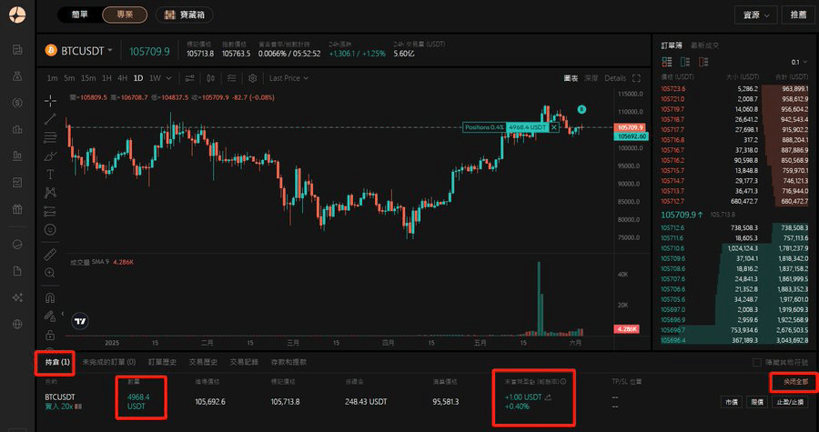819x432 pixels.
Task: Select the crosshair cursor tool
Action: 50,99
